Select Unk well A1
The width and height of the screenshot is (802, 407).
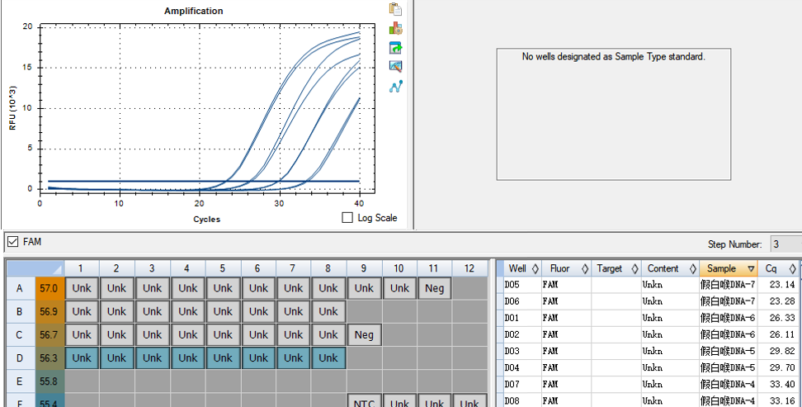click(x=82, y=288)
